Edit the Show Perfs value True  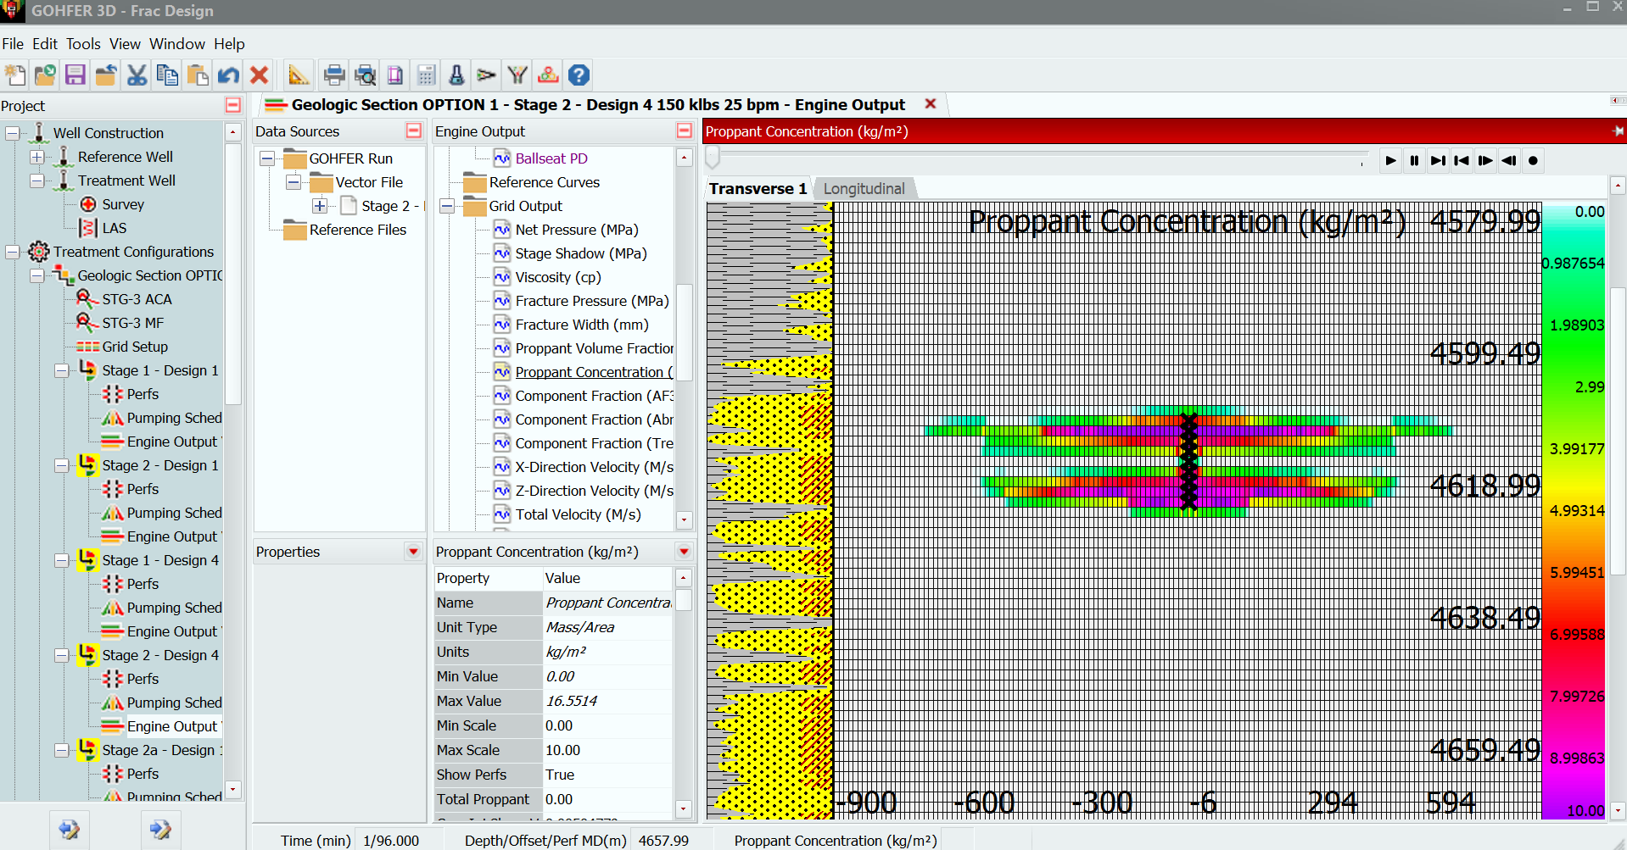click(608, 775)
